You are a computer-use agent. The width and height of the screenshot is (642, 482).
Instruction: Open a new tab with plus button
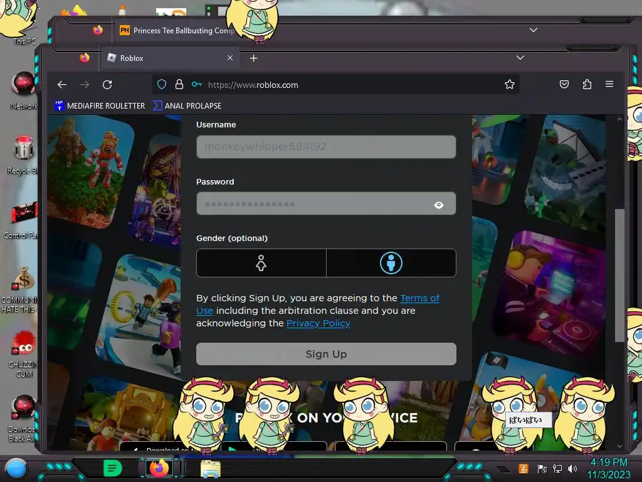point(253,58)
